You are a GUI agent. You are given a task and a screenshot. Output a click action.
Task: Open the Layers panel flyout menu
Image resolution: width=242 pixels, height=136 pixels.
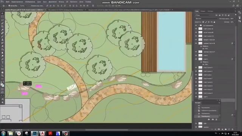pos(235,11)
